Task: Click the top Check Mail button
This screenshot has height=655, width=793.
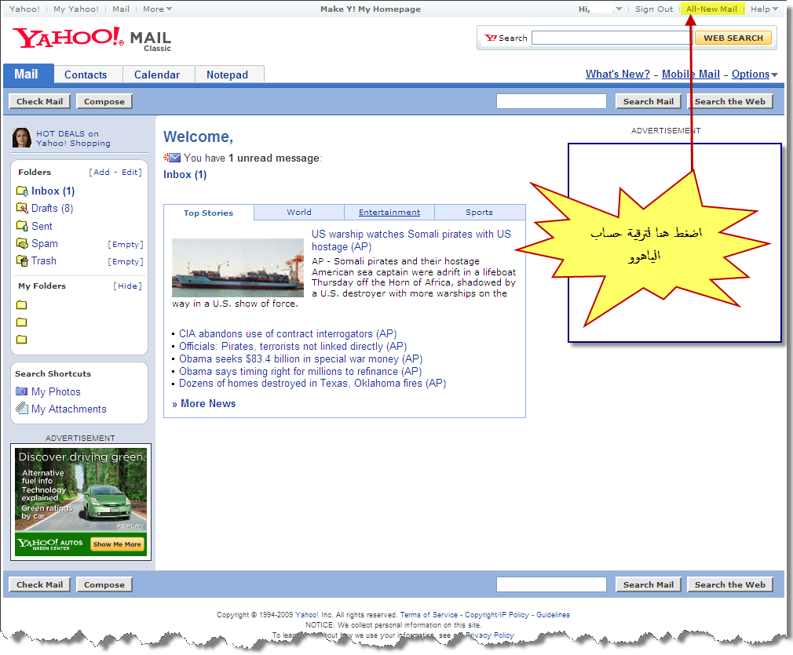Action: 39,101
